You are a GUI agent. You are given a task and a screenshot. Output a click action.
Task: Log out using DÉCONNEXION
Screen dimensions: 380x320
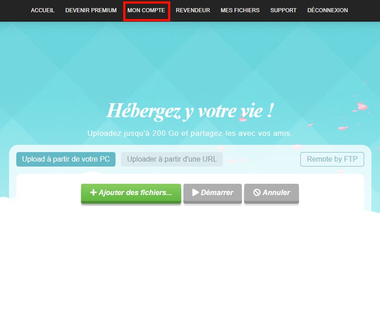[x=327, y=10]
